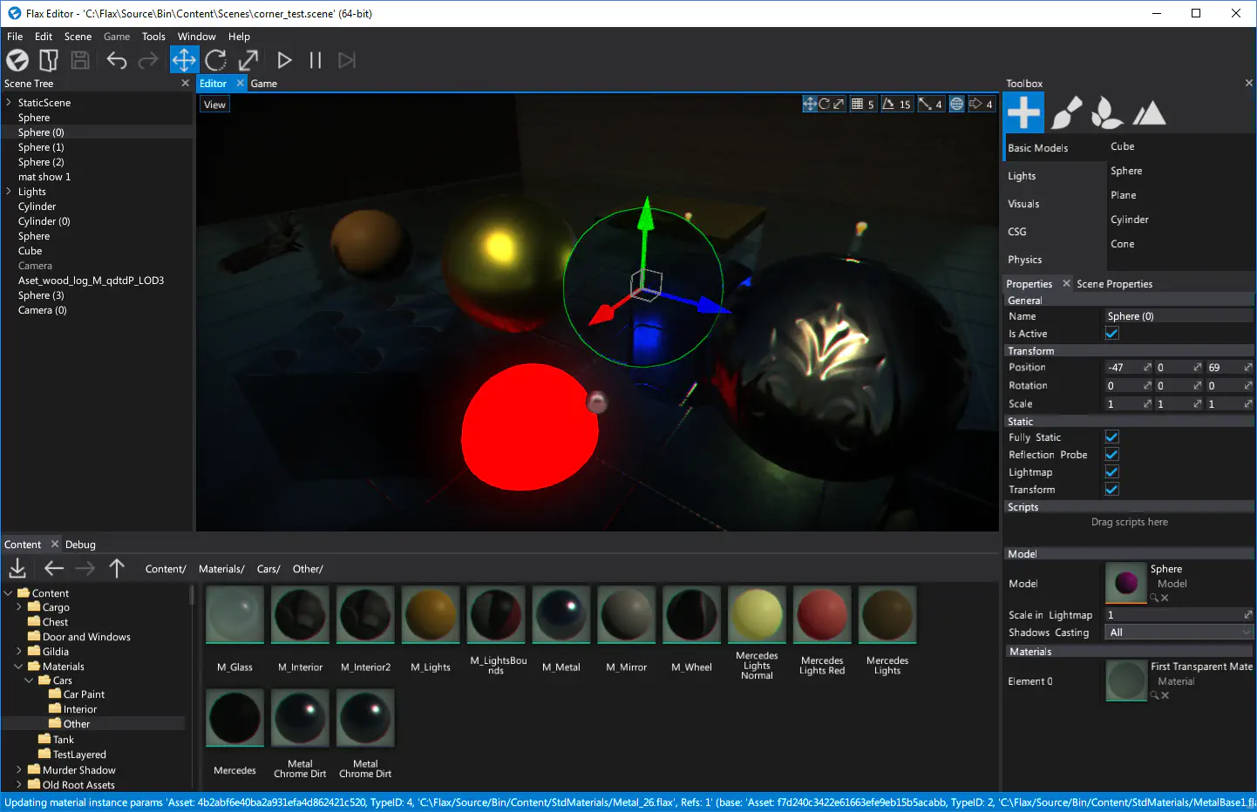Click the View button in viewport
This screenshot has height=812, width=1257.
point(214,105)
